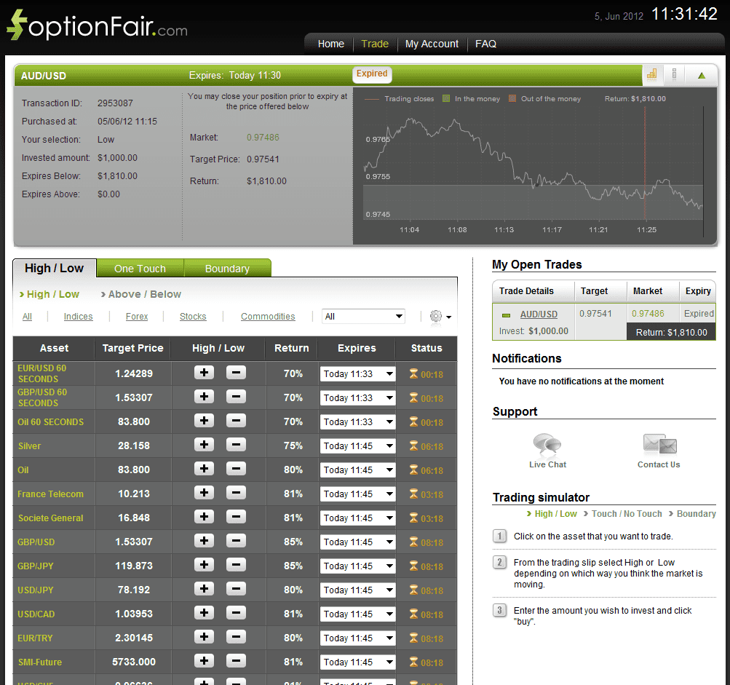Click the Commodities filter link
This screenshot has height=685, width=730.
coord(268,316)
